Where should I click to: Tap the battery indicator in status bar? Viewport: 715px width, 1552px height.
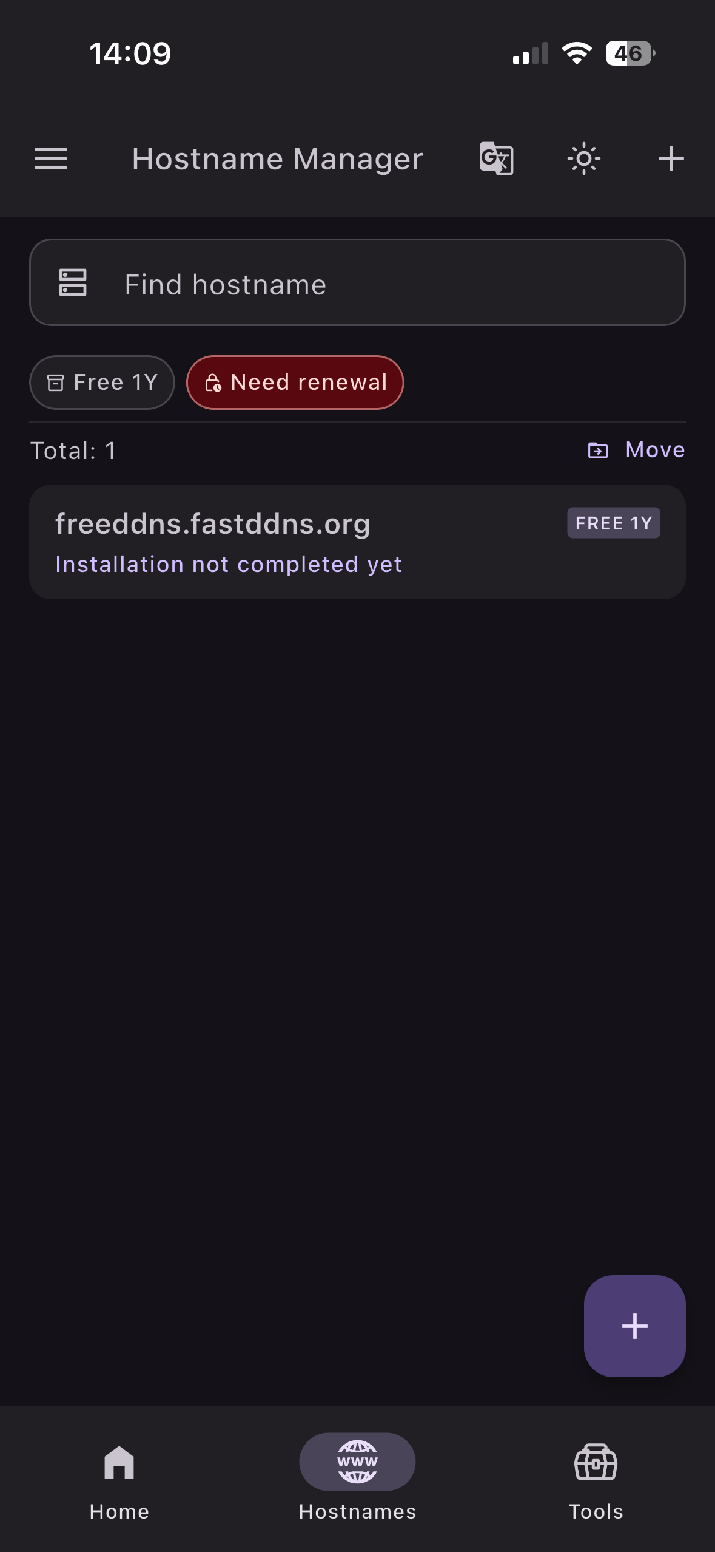click(x=629, y=53)
